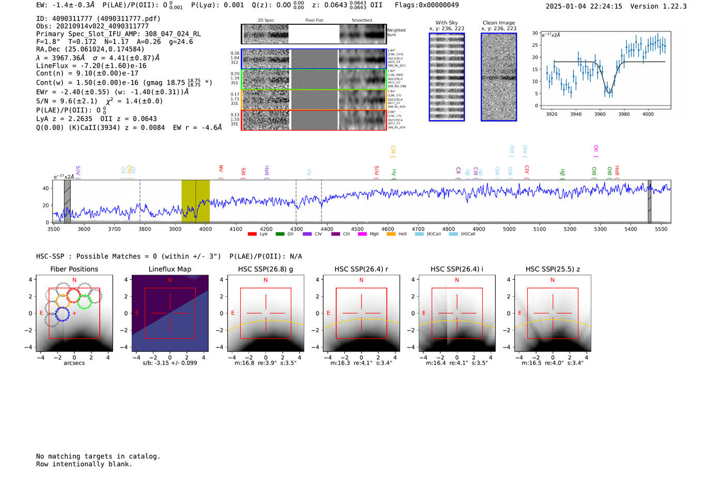This screenshot has width=723, height=492.
Task: Click the 'S/N = 9.6(±2.1)' value
Action: pyautogui.click(x=67, y=101)
